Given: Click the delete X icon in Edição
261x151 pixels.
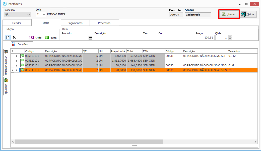Looking at the screenshot, I should (14, 38).
